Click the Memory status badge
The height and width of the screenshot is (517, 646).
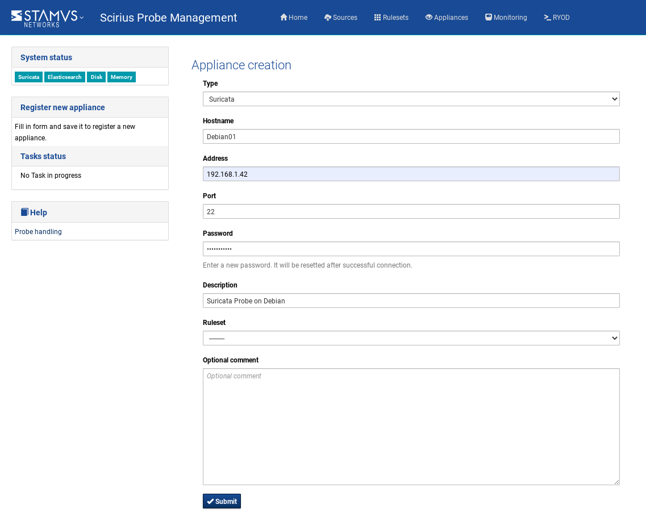click(122, 77)
